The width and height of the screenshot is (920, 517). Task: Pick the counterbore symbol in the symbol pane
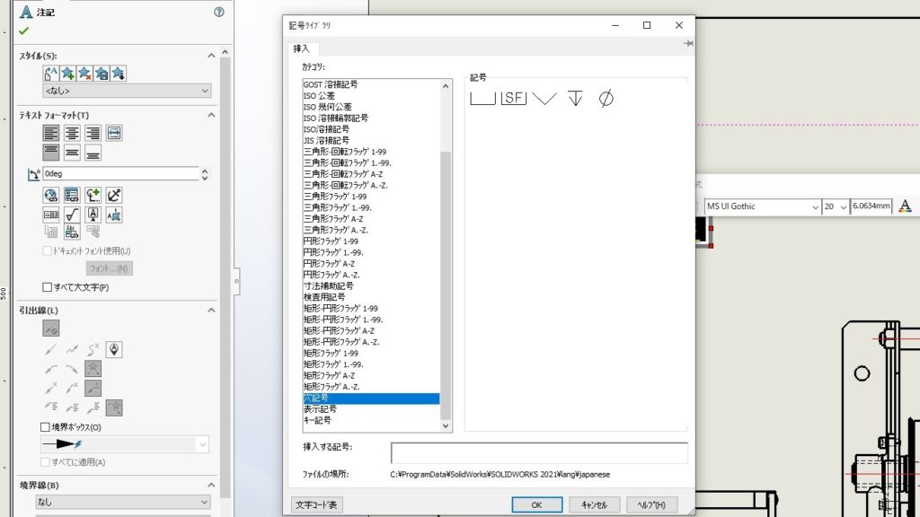pos(482,99)
